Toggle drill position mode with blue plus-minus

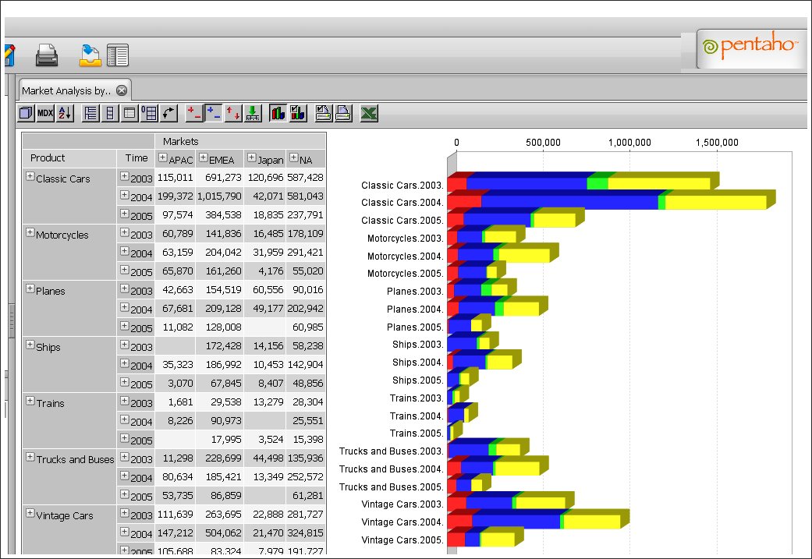(x=213, y=114)
